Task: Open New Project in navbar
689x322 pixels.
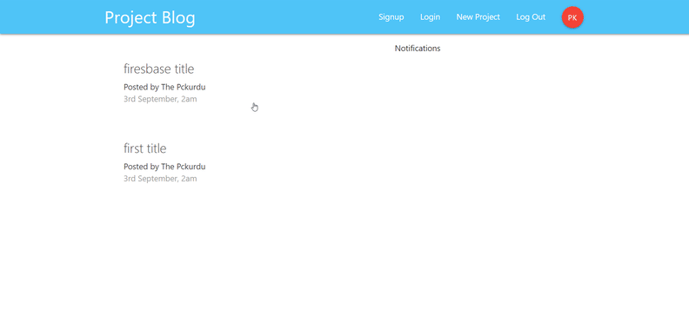Action: pos(478,17)
